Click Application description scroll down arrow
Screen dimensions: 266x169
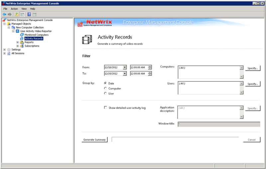point(242,117)
